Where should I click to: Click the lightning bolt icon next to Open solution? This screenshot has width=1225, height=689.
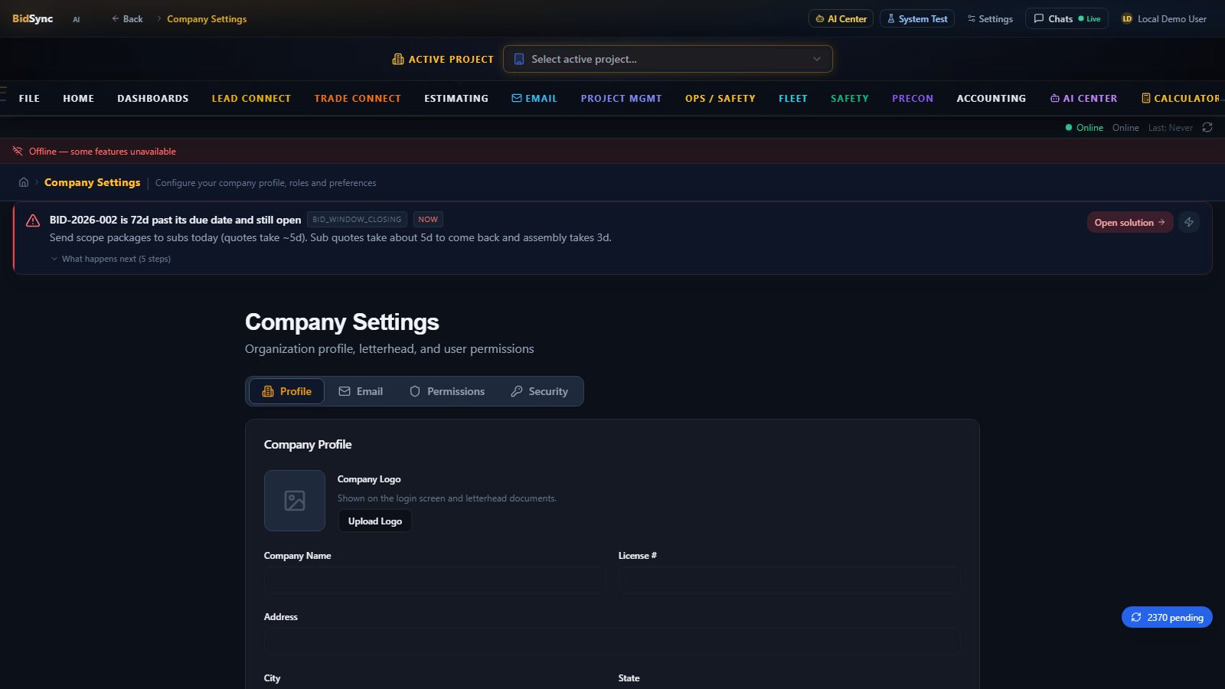click(1189, 222)
